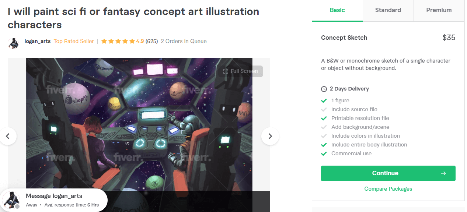Click the '1 figure' checkmark
This screenshot has width=467, height=212.
point(324,100)
